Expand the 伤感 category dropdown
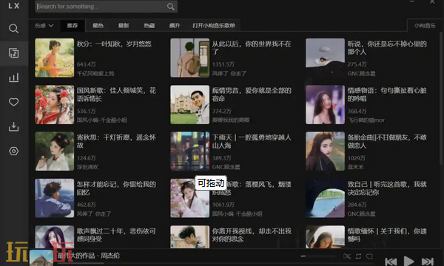The height and width of the screenshot is (266, 444). (x=44, y=25)
